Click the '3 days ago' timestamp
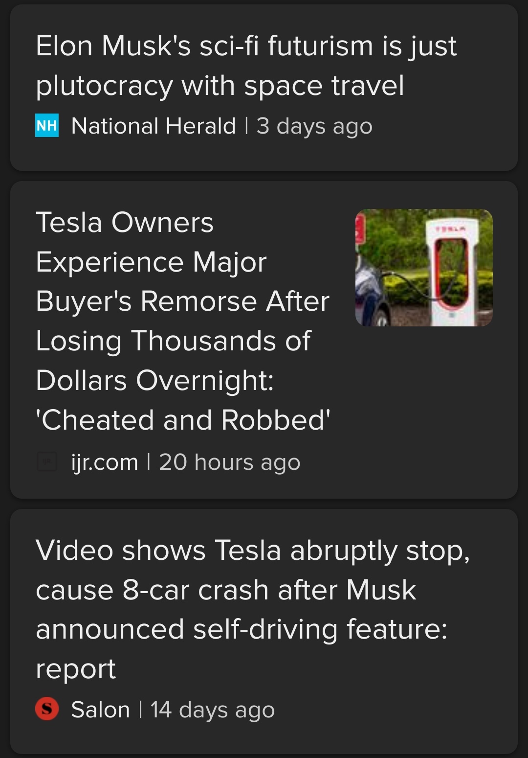Viewport: 528px width, 758px height. (x=315, y=126)
